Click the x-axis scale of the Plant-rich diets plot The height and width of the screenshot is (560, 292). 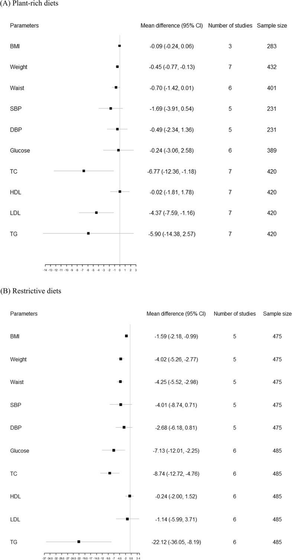click(90, 270)
